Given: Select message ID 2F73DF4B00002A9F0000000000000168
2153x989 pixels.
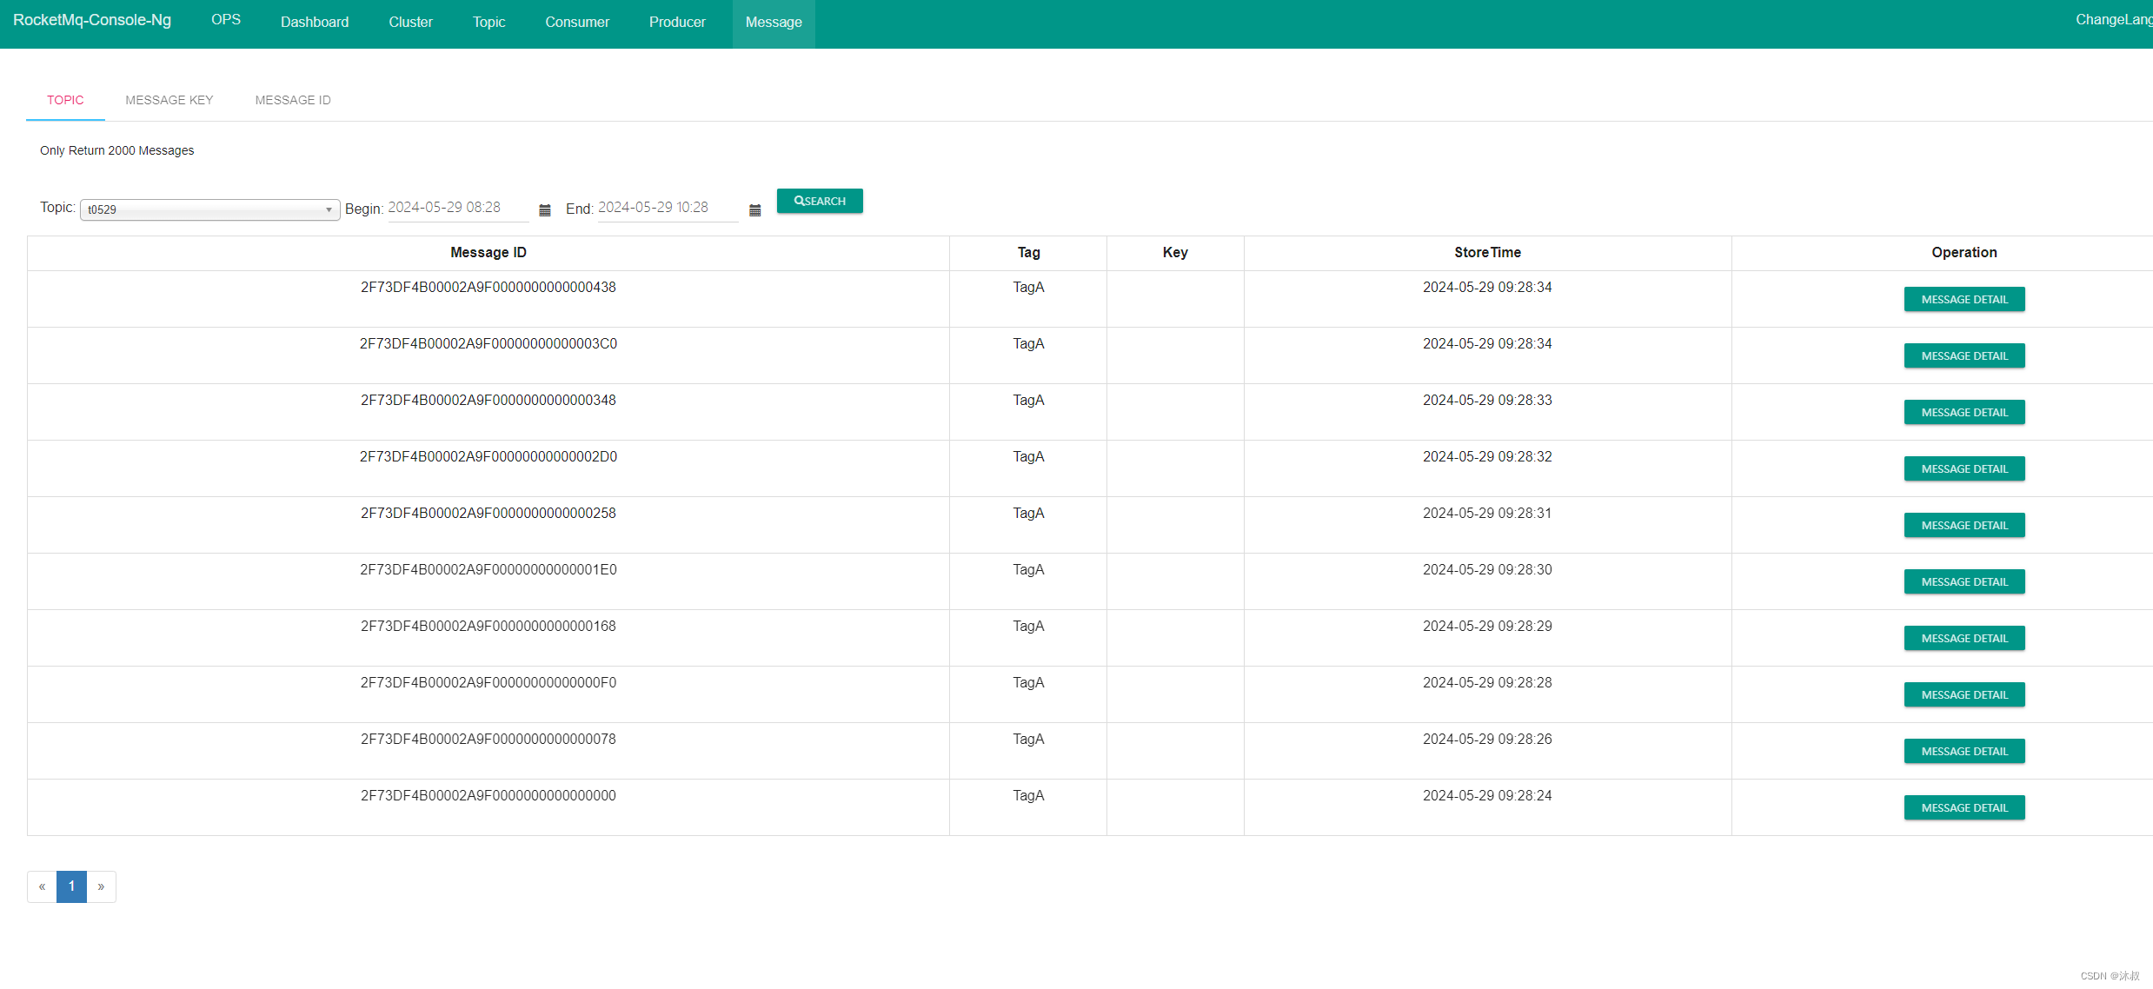Looking at the screenshot, I should click(x=488, y=627).
